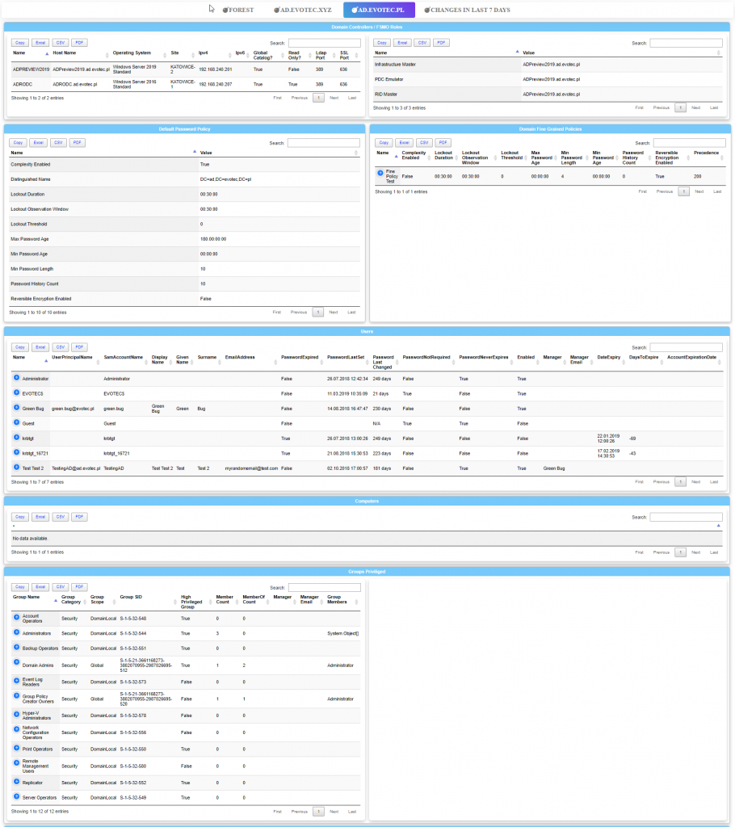Click the PDF button in Default Password Policy panel

[x=77, y=141]
